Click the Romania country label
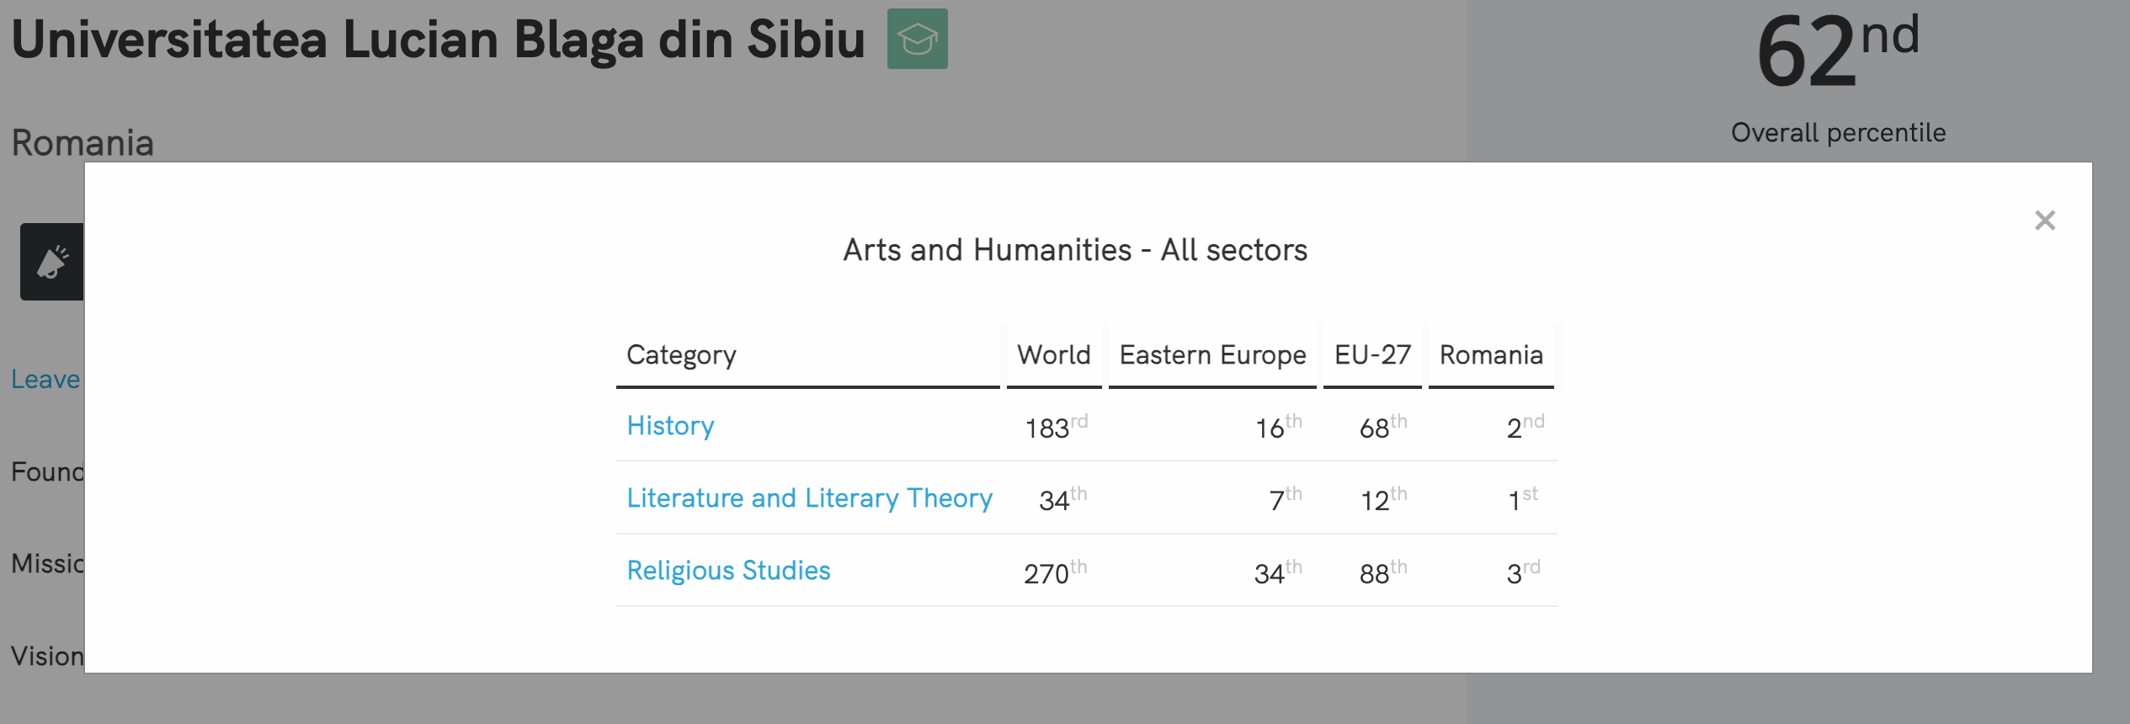The image size is (2130, 724). pos(83,142)
